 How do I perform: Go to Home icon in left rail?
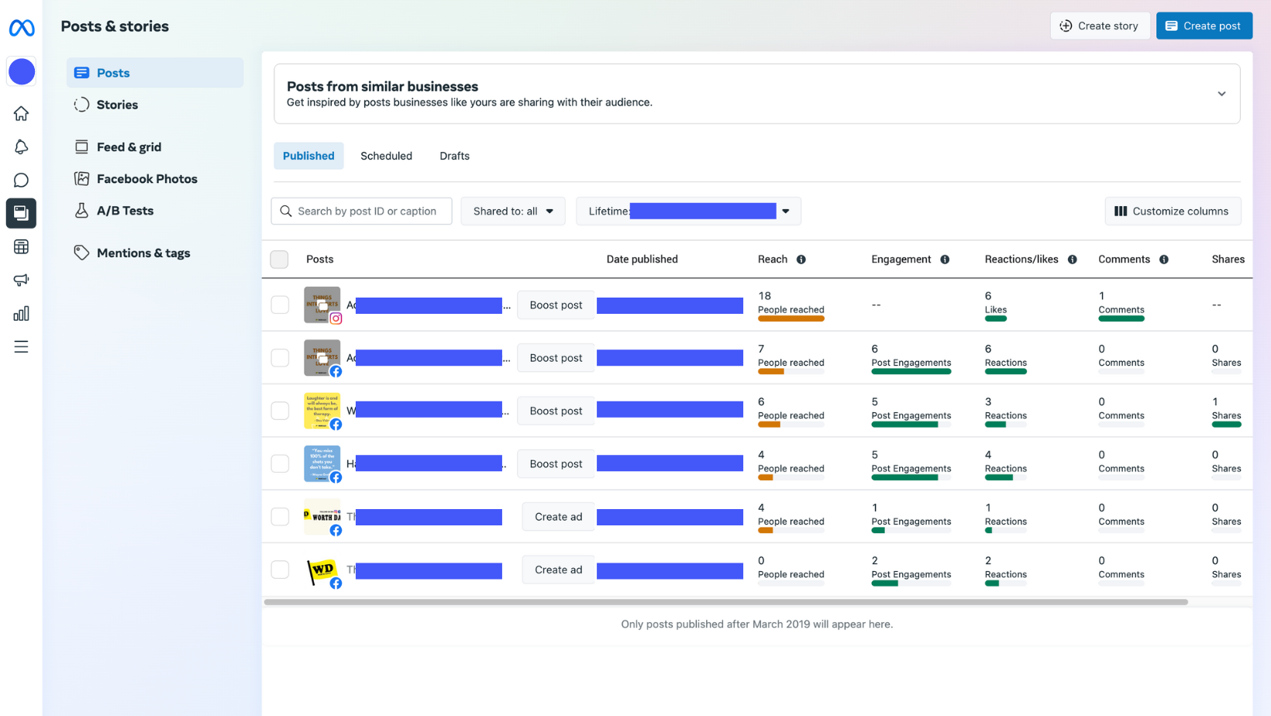[21, 113]
